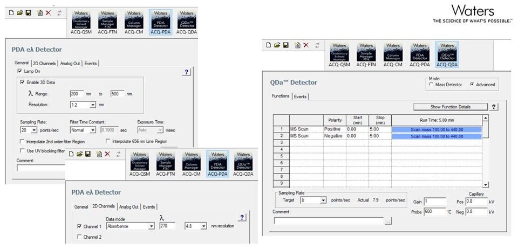
Task: Click the Pos capillary voltage field
Action: 476,202
